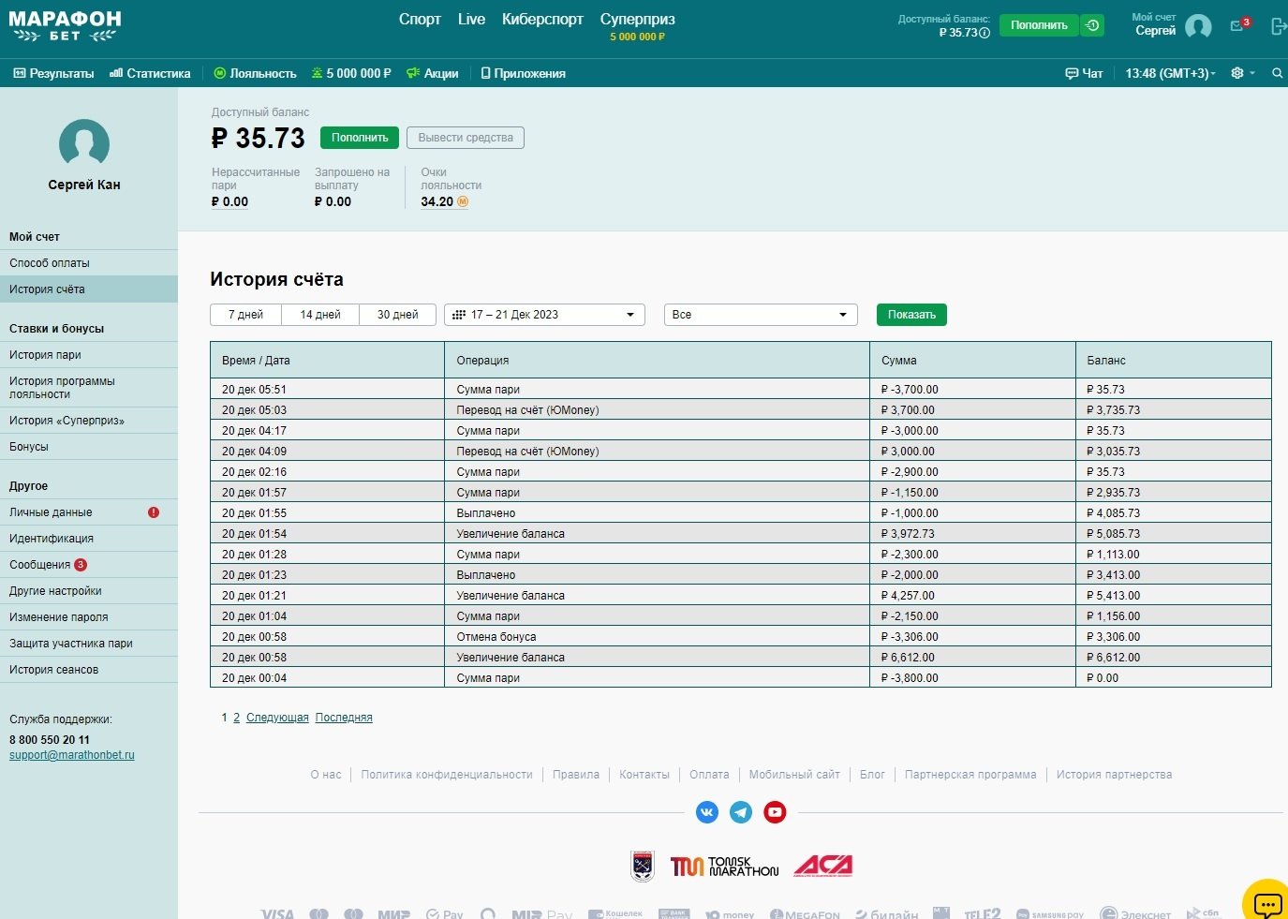This screenshot has height=919, width=1288.
Task: Click the balance info icon in header
Action: tap(985, 33)
